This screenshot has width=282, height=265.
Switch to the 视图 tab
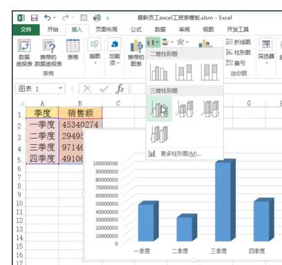pos(208,30)
